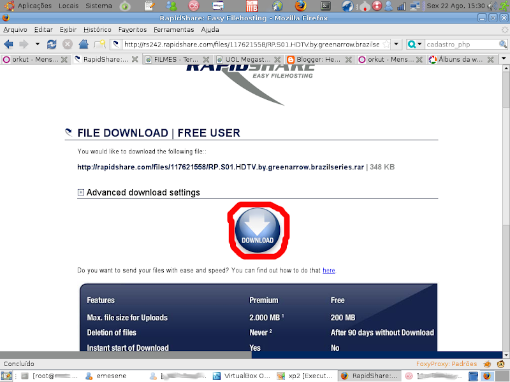
Task: Click the blue DOWNLOAD button
Action: pos(258,230)
